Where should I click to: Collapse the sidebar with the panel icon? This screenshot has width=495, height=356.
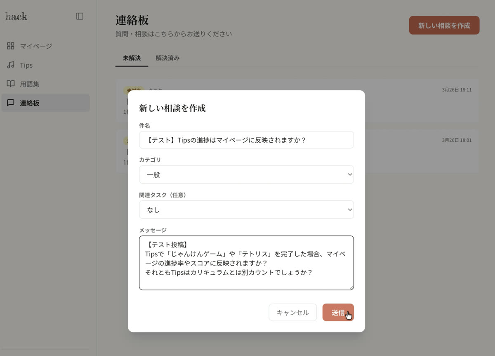coord(80,16)
